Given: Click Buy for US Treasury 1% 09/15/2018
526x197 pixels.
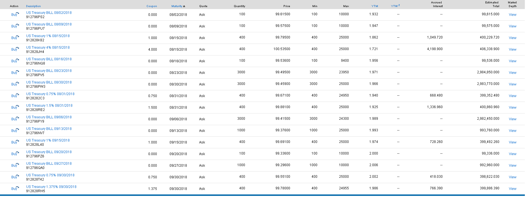Looking at the screenshot, I should (x=15, y=142).
